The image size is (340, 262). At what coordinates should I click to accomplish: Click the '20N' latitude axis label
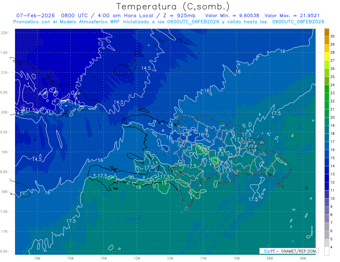[5, 112]
